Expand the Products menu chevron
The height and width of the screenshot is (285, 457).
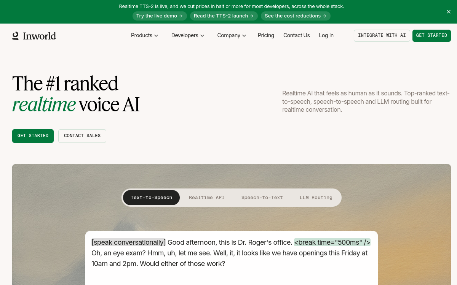point(156,36)
